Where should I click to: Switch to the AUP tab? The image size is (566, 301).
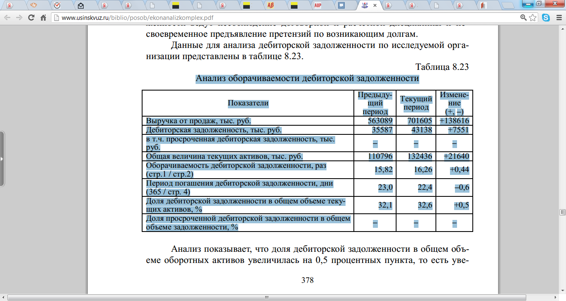tap(318, 5)
